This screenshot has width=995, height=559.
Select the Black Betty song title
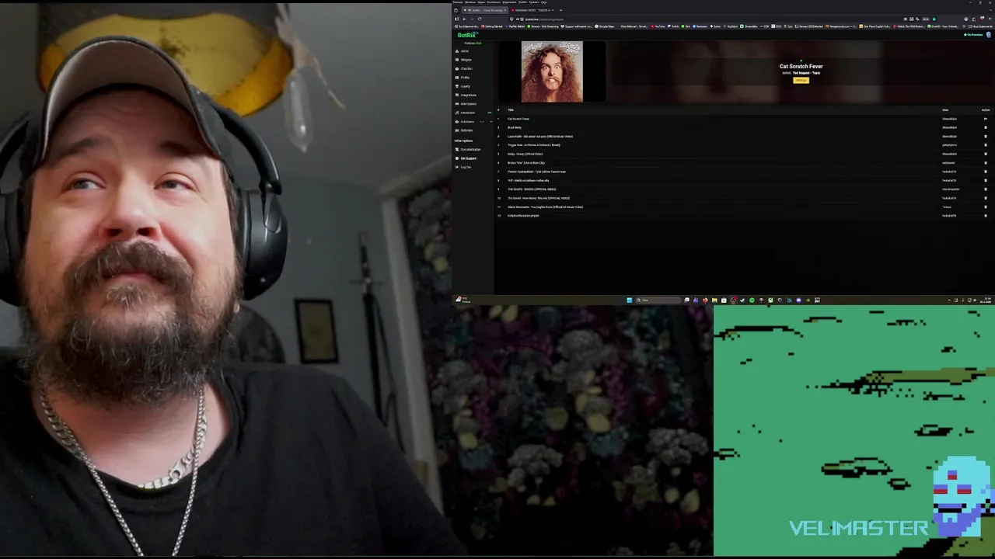[x=515, y=127]
